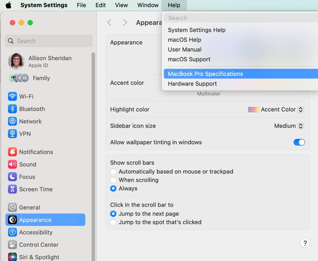Viewport: 318px width, 261px height.
Task: Select the Network globe icon
Action: coord(12,121)
